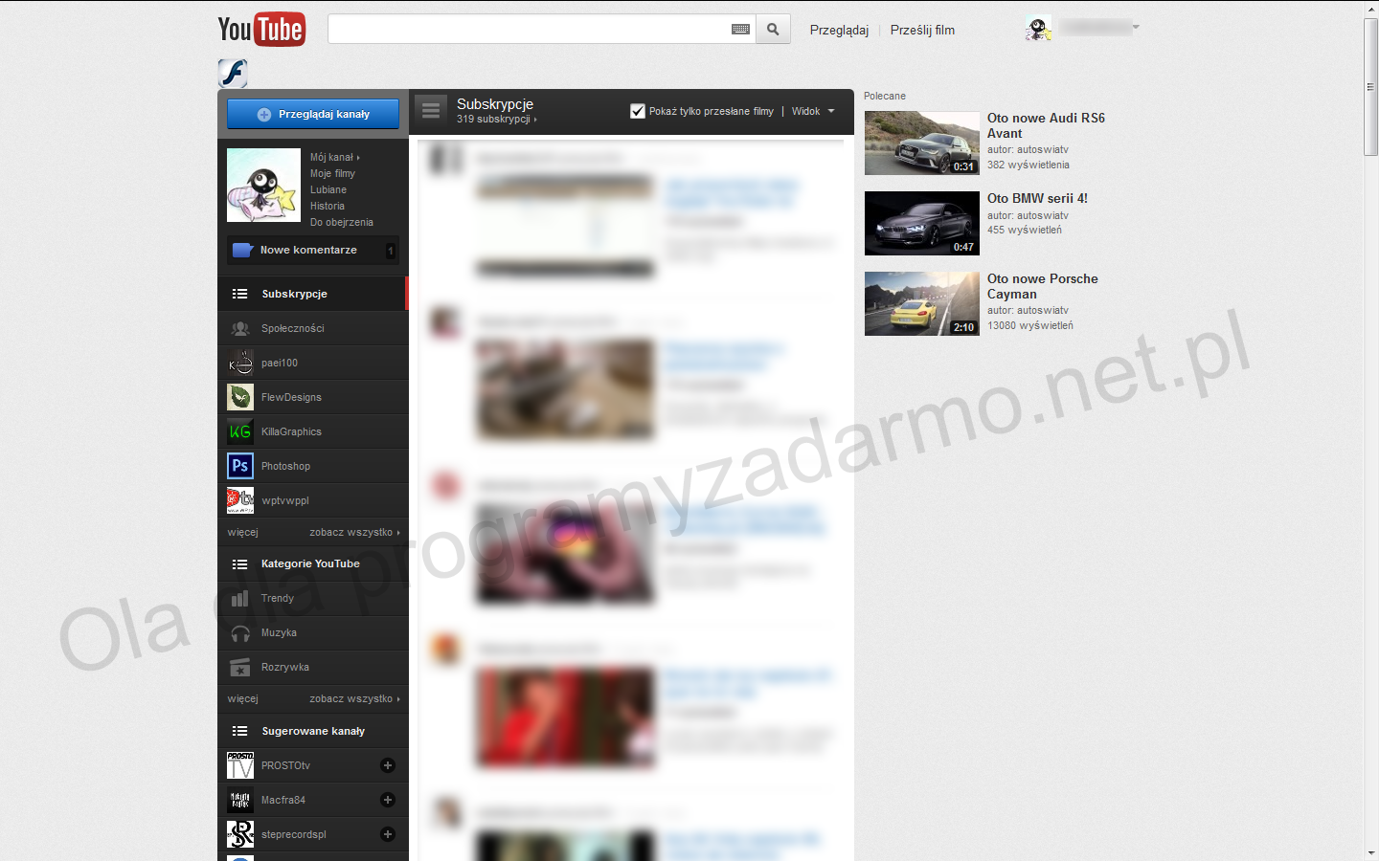Open the Historia link
Viewport: 1379px width, 861px height.
click(328, 206)
